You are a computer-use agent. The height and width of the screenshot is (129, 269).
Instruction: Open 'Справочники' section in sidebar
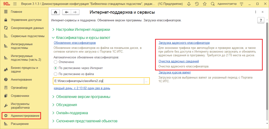20,96
